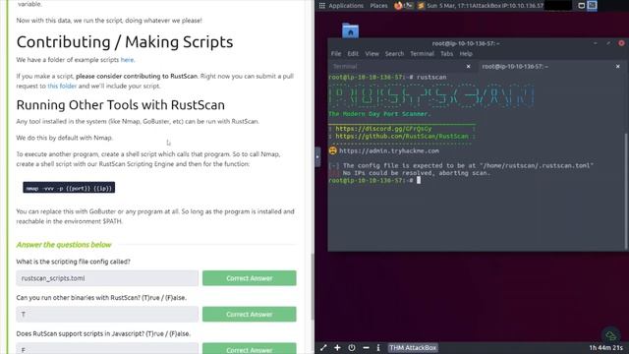Screen dimensions: 629x354
Task: Open the Sublime Text launcher icon
Action: pos(421,6)
